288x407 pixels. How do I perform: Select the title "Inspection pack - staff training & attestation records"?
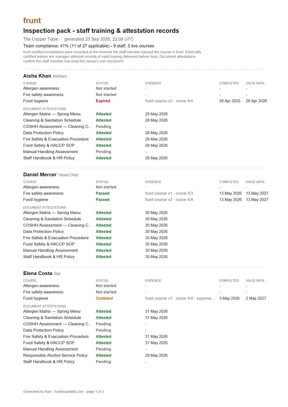[101, 31]
